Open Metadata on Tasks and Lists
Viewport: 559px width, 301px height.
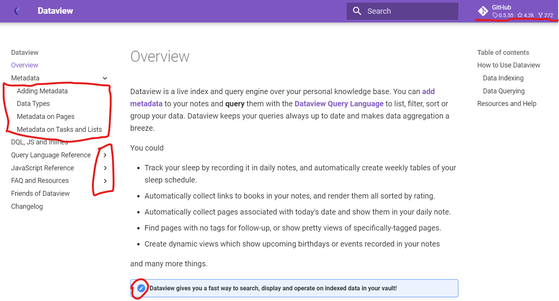59,129
